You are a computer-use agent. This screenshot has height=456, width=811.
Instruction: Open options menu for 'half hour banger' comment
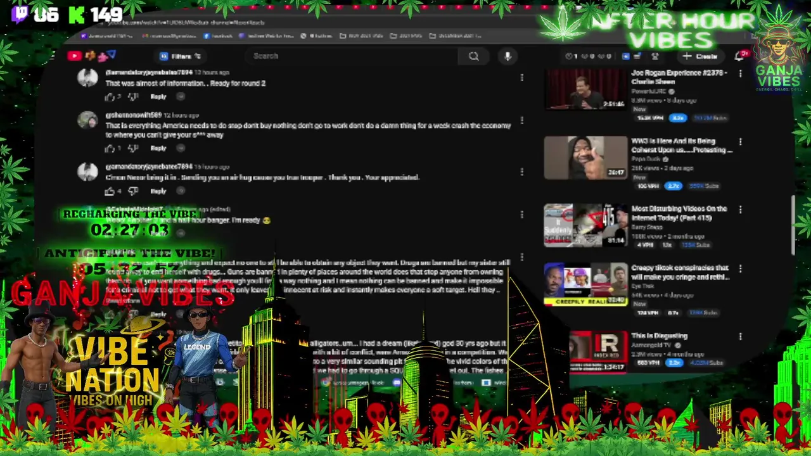tap(521, 214)
